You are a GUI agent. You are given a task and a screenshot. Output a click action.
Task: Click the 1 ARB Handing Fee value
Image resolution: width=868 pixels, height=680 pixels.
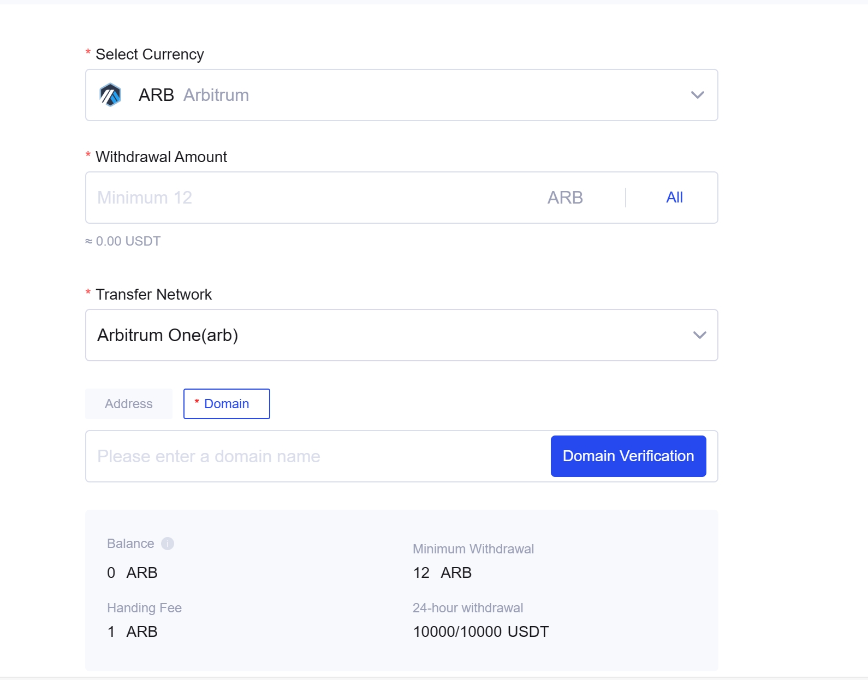(133, 631)
